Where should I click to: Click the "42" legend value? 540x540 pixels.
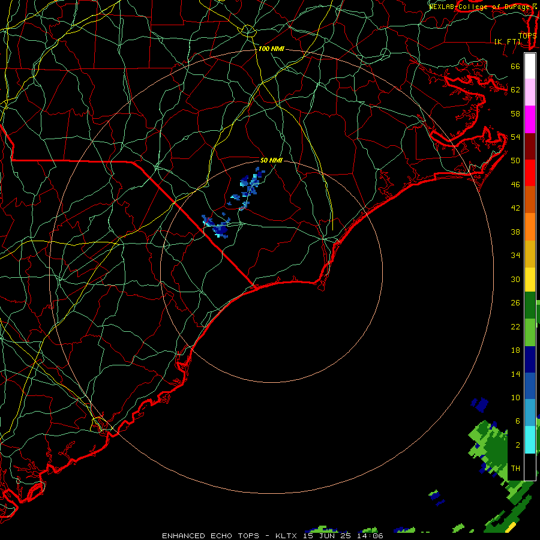[x=515, y=208]
